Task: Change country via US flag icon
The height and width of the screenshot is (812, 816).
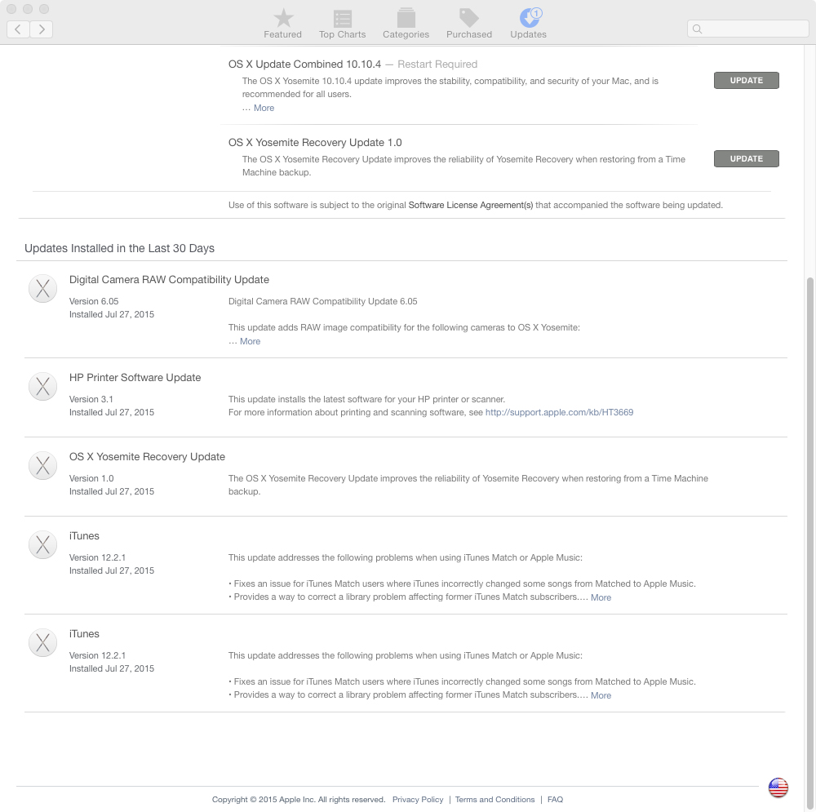Action: (x=778, y=788)
